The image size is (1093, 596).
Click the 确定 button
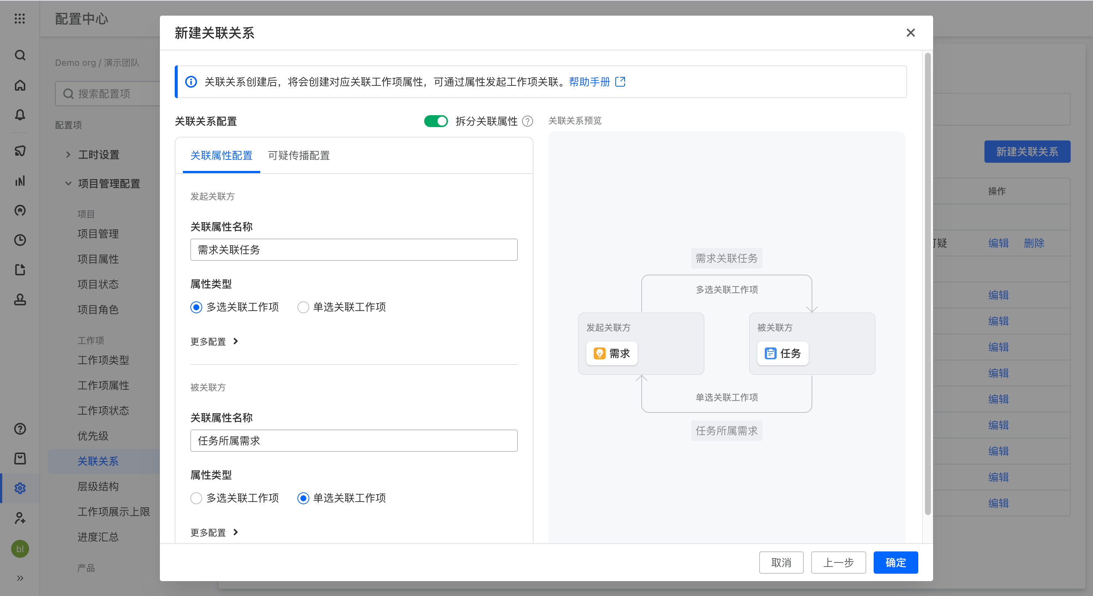[896, 563]
